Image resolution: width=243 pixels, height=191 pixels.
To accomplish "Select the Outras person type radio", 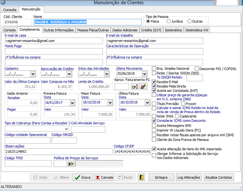I will pos(189,21).
